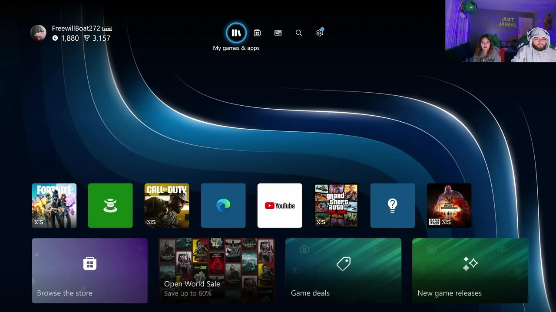The height and width of the screenshot is (312, 556).
Task: Launch the Fortnite game tile
Action: pos(54,205)
